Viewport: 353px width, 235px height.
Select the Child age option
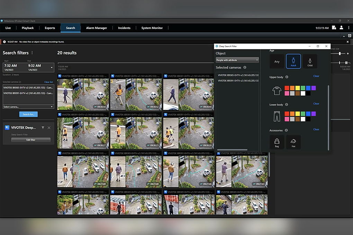(310, 61)
